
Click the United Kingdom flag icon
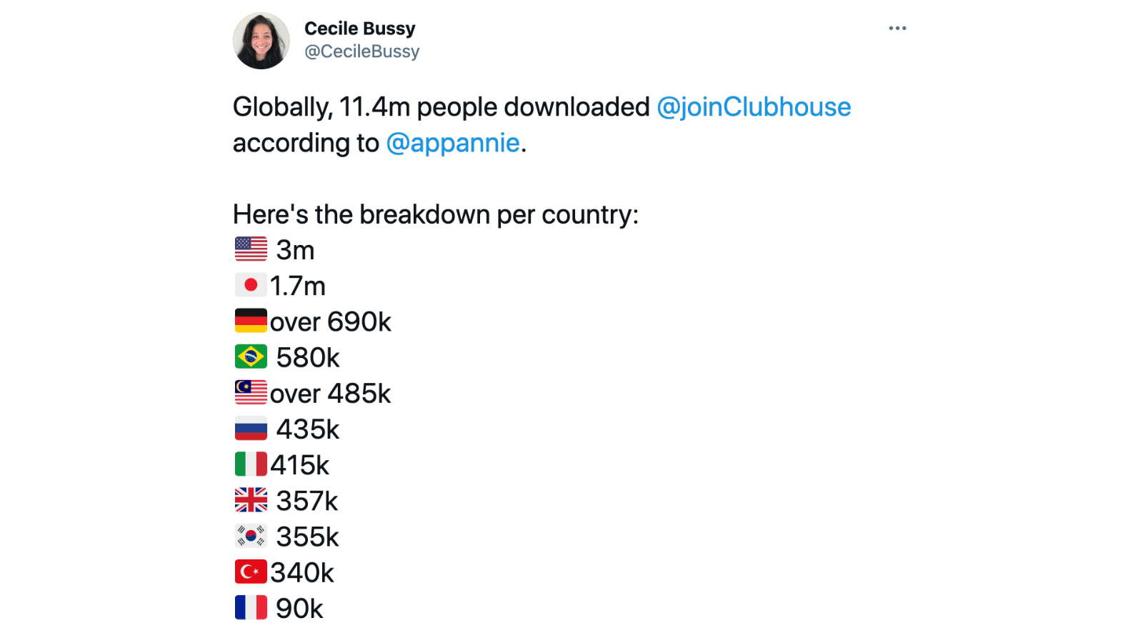pos(251,500)
